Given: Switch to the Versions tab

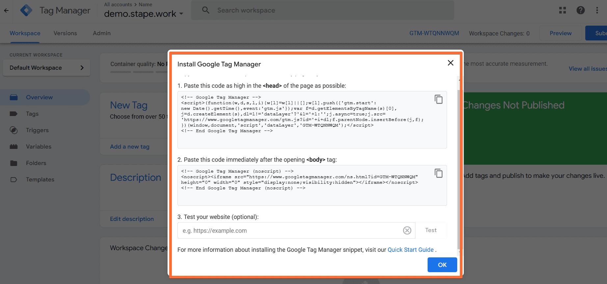Looking at the screenshot, I should click(65, 33).
